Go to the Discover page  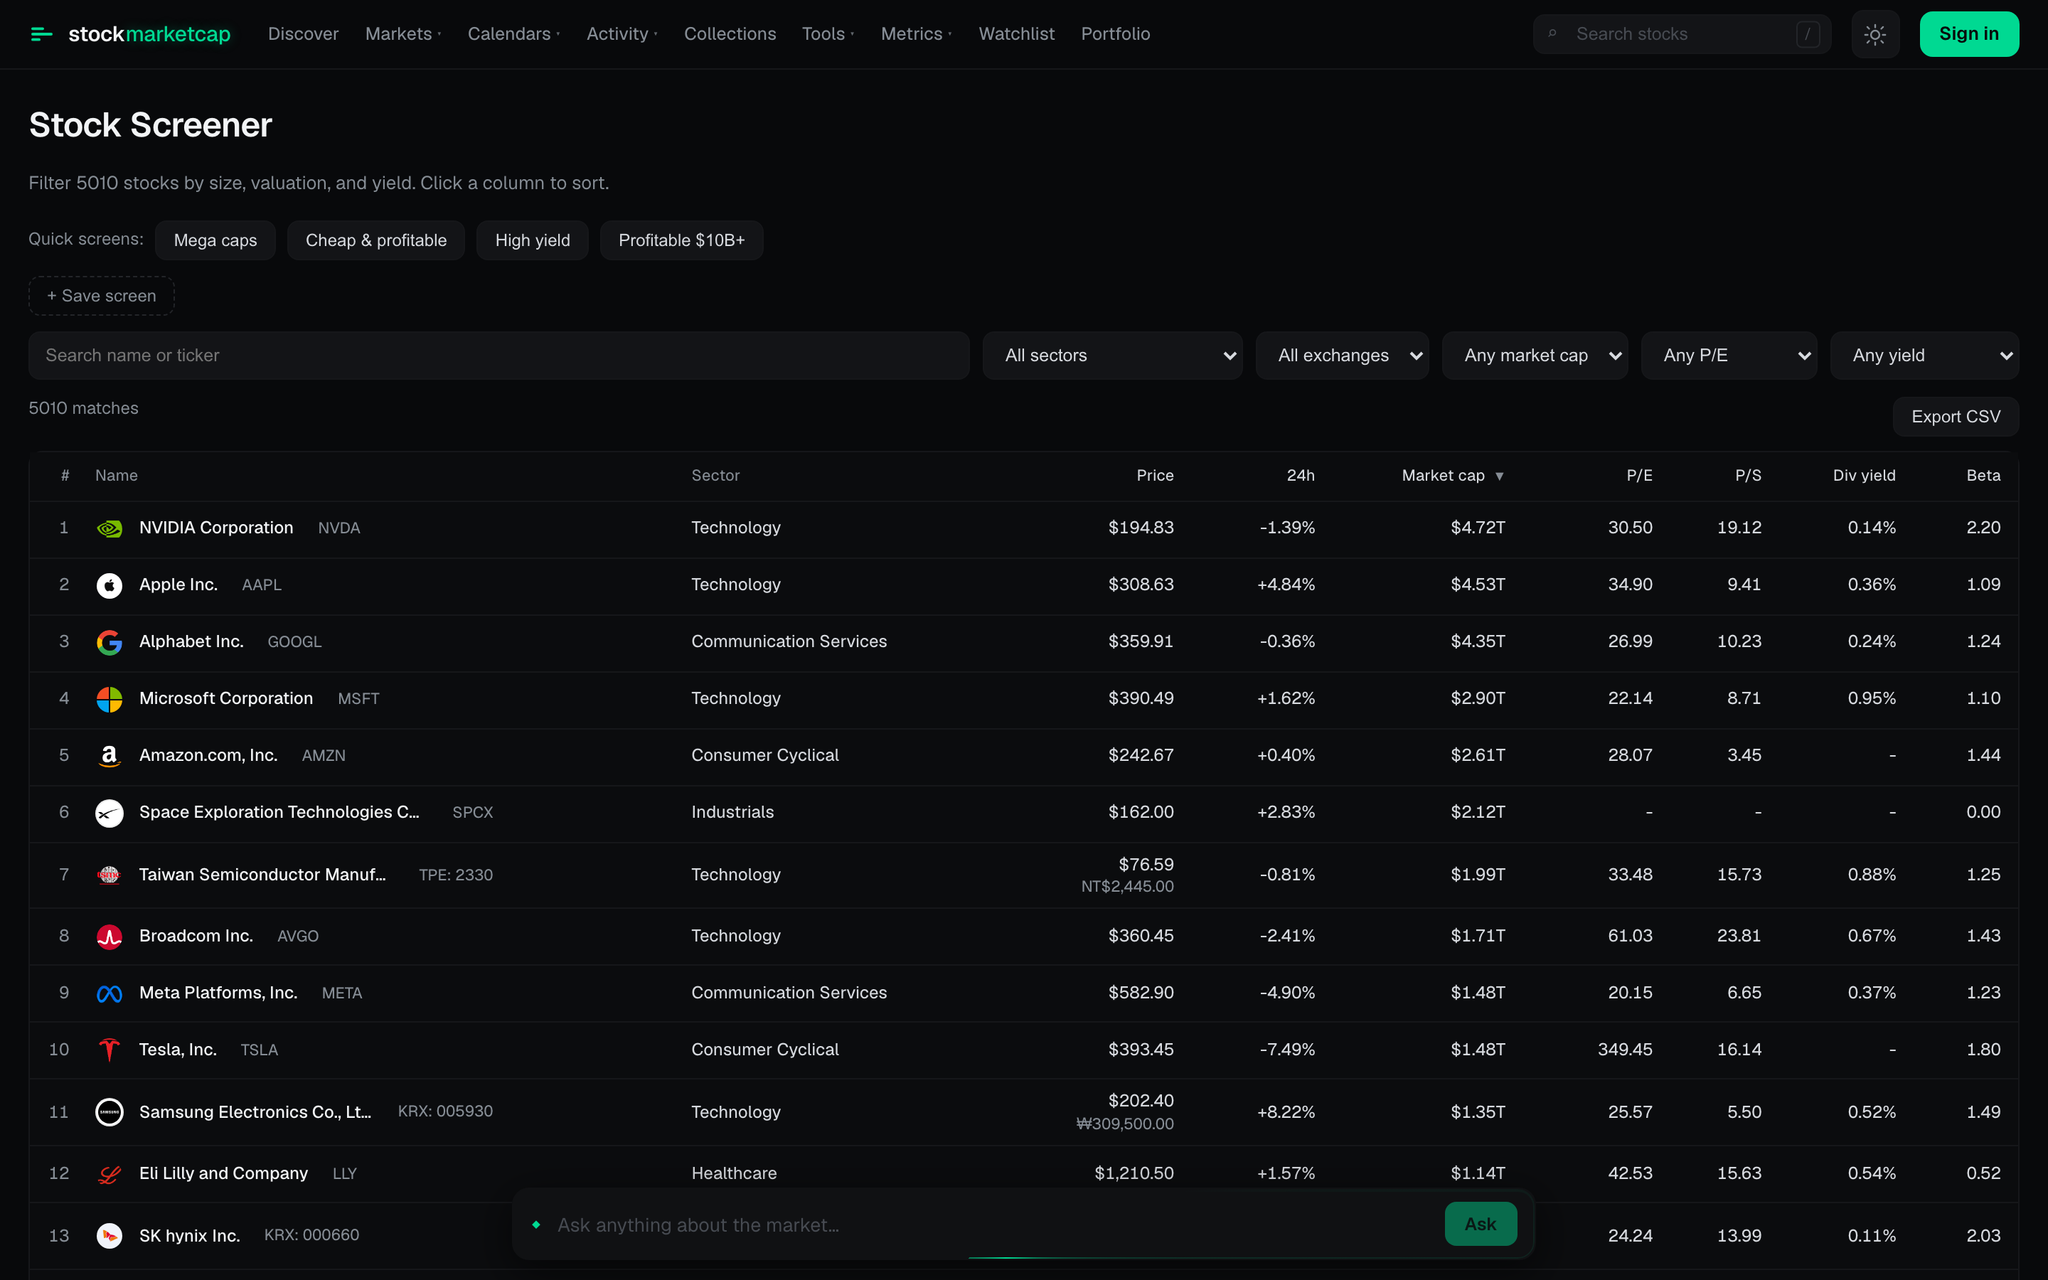[x=303, y=34]
